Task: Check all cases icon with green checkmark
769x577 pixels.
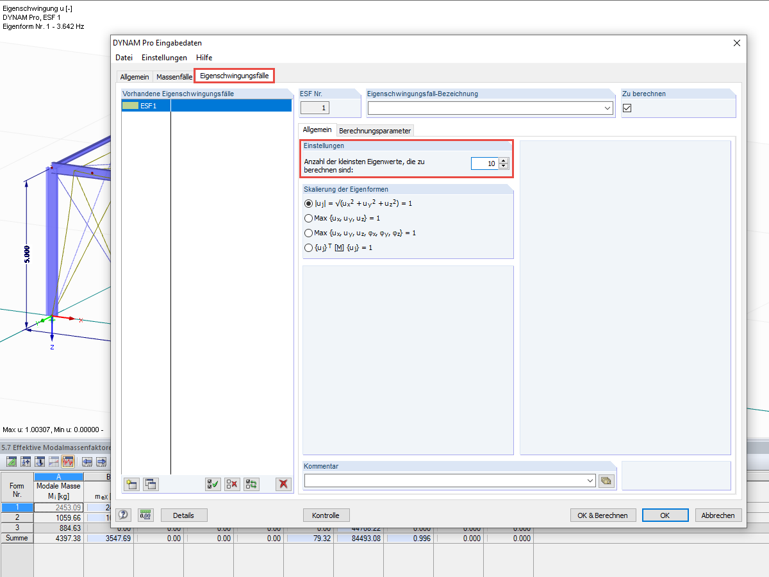Action: click(x=213, y=484)
